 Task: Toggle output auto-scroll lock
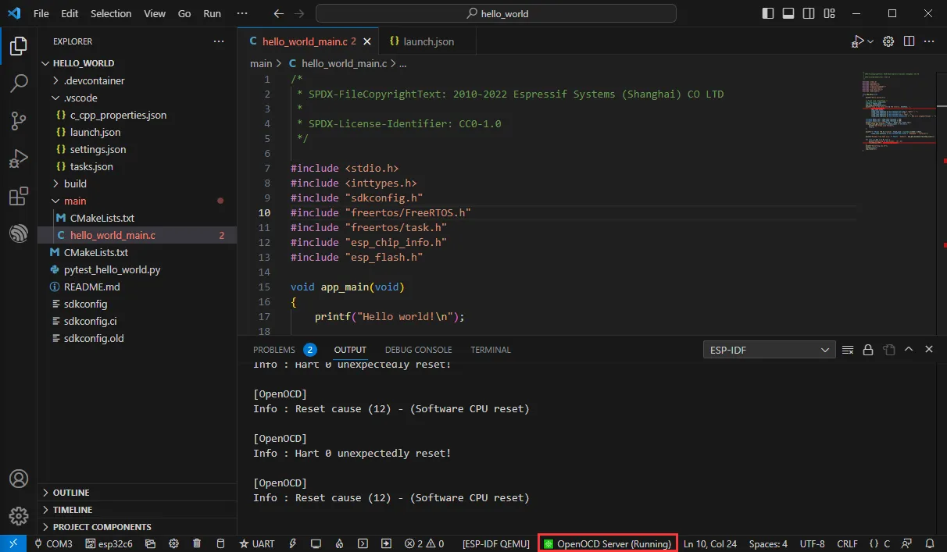(x=867, y=350)
